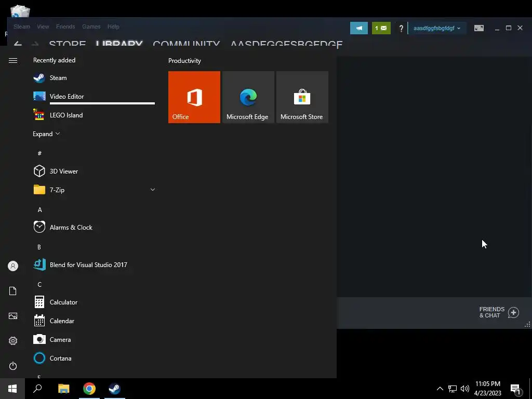Open the 7-Zip folder entry
Viewport: 532px width, 399px height.
[94, 190]
